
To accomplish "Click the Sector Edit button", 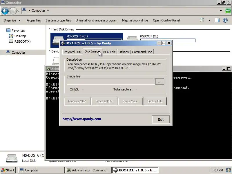I will click(155, 101).
